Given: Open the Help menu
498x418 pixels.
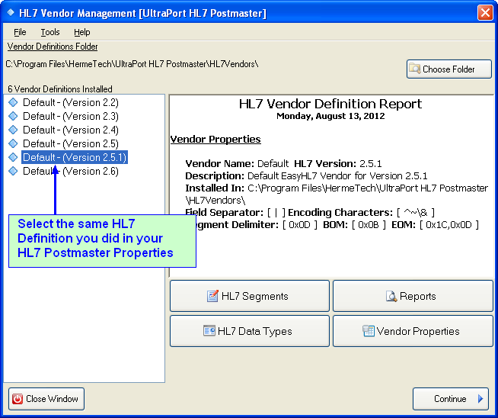Looking at the screenshot, I should [82, 32].
